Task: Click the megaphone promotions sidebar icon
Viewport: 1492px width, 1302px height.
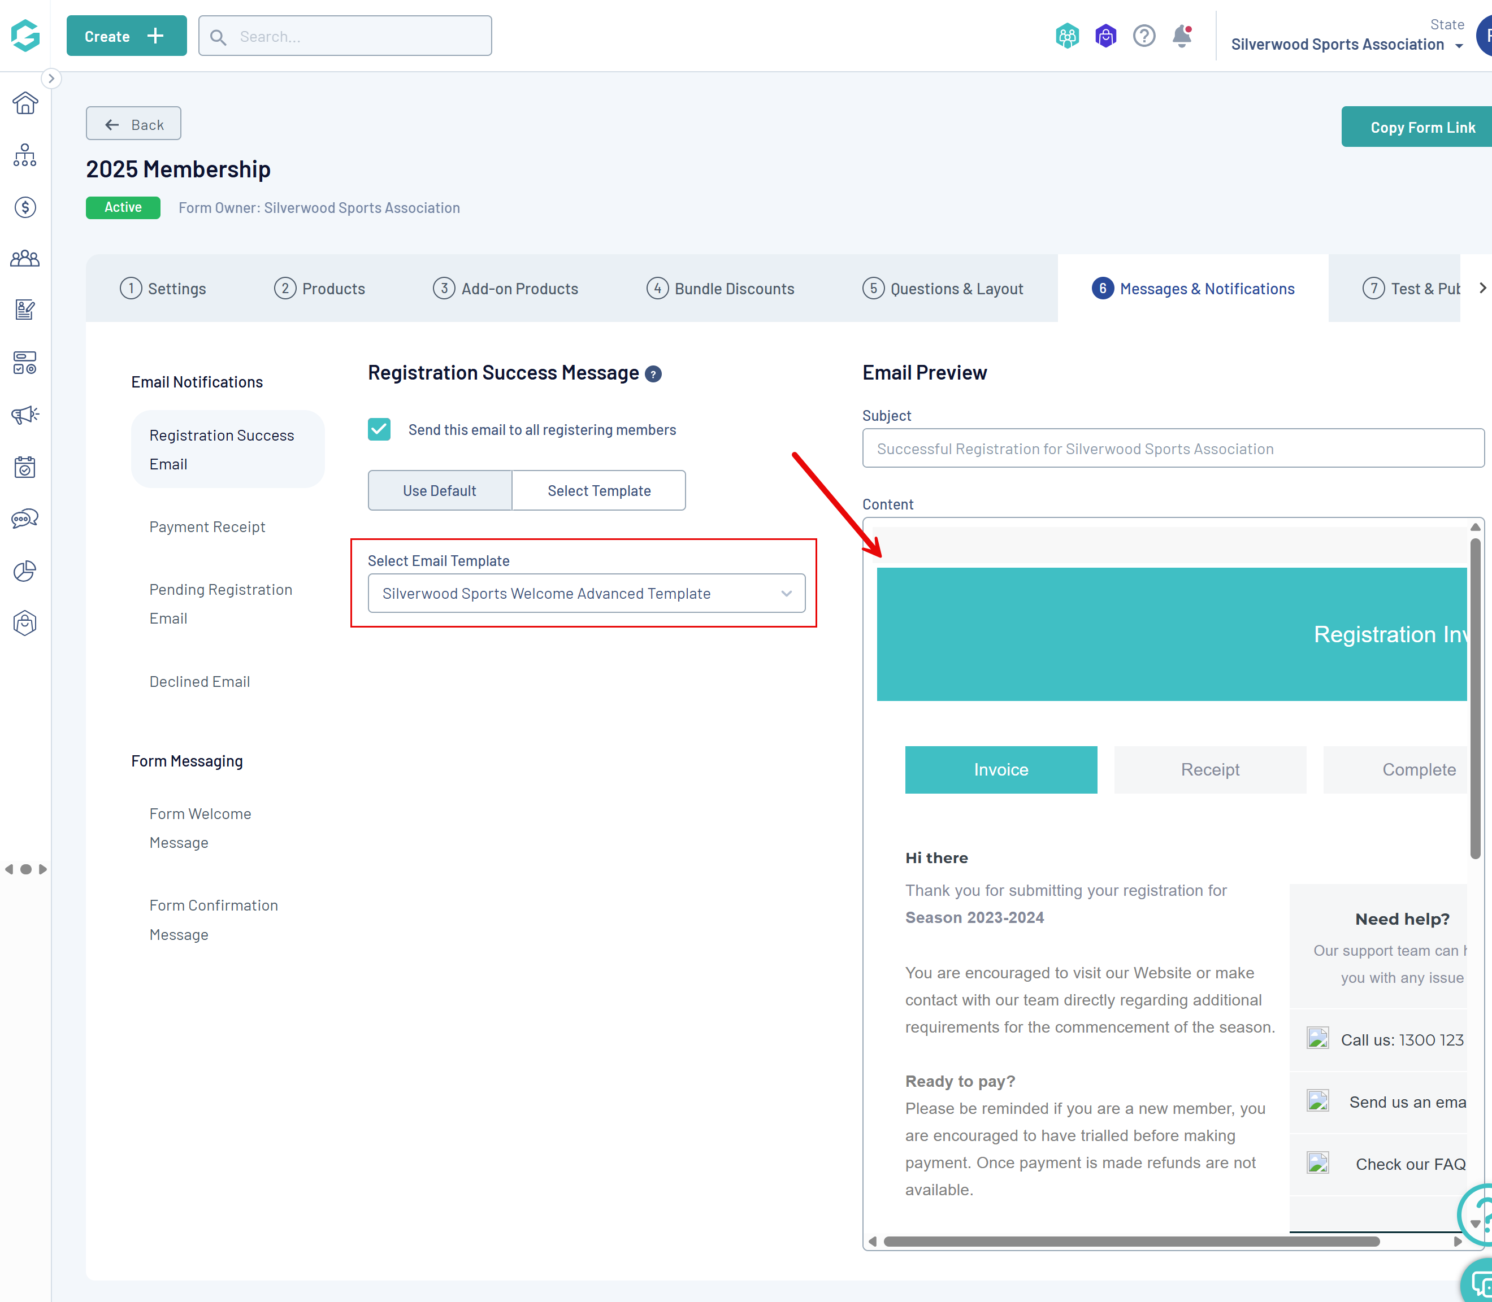Action: tap(25, 415)
